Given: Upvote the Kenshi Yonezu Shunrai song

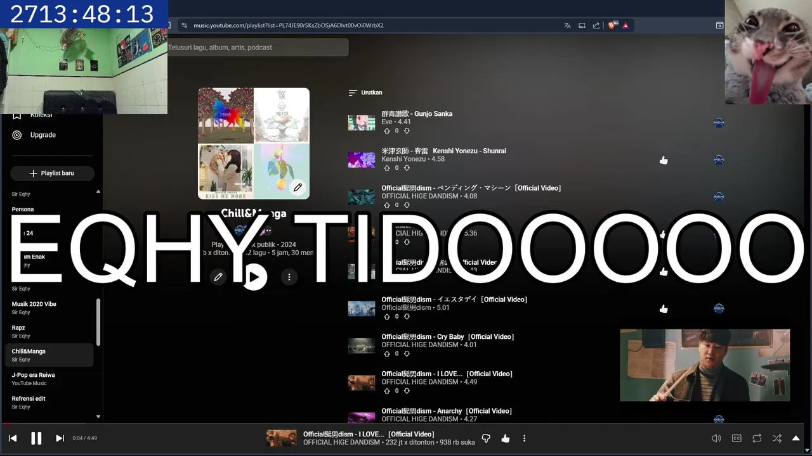Looking at the screenshot, I should (387, 168).
